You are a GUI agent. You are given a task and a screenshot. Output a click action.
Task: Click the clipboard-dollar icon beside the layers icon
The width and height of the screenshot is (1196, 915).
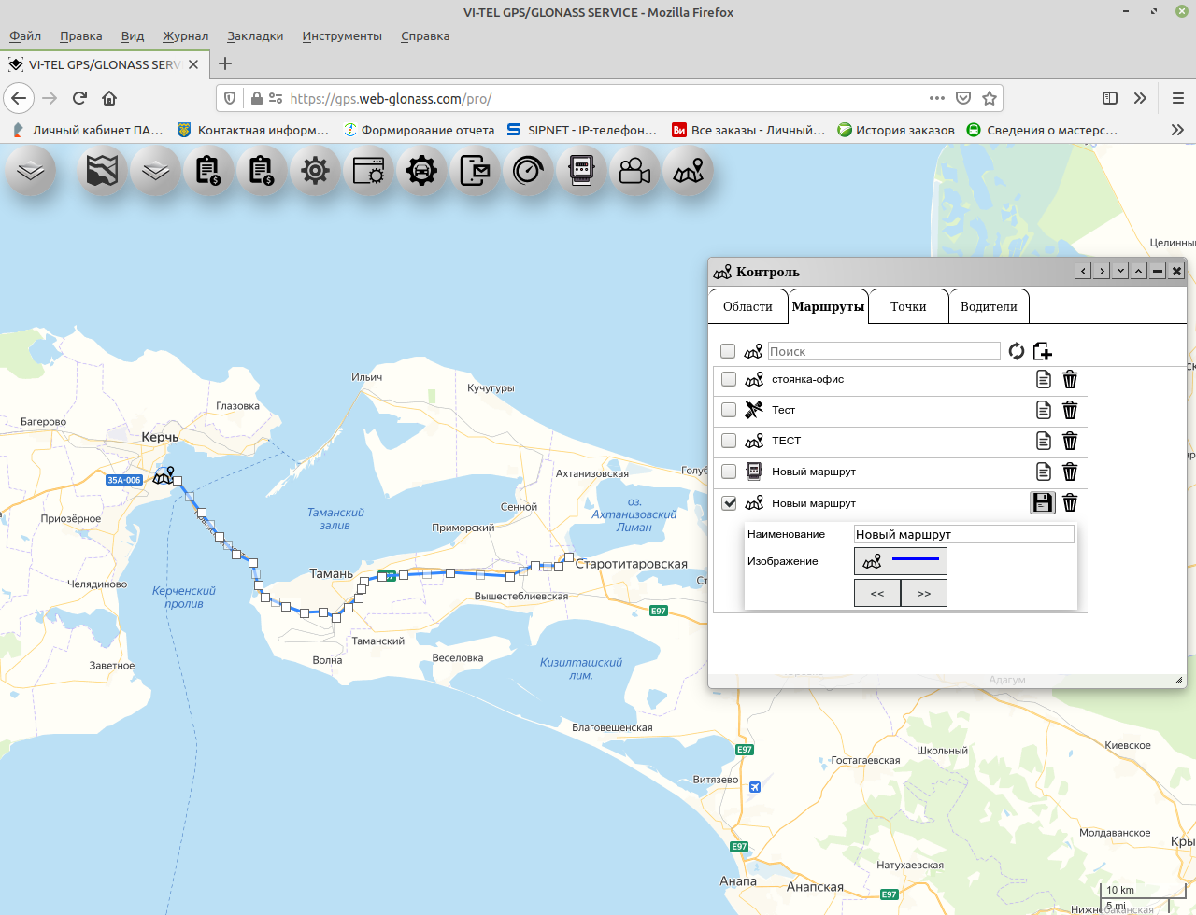pyautogui.click(x=208, y=171)
